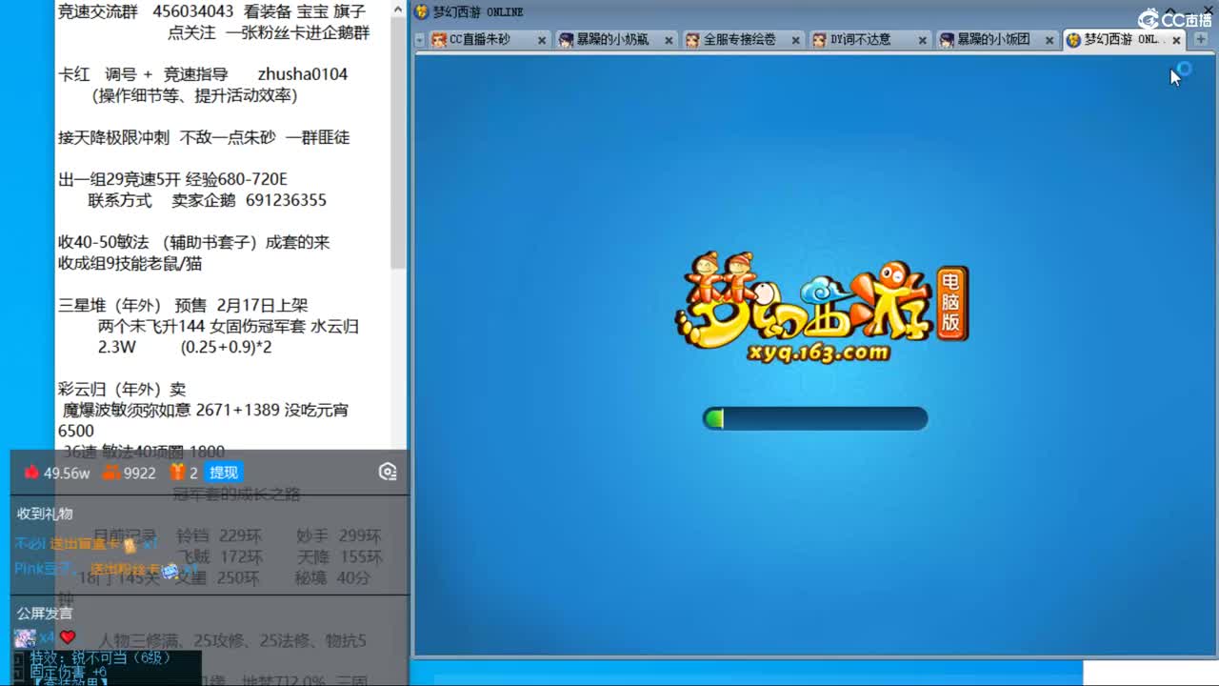
Task: Click the game loading progress bar
Action: [815, 418]
